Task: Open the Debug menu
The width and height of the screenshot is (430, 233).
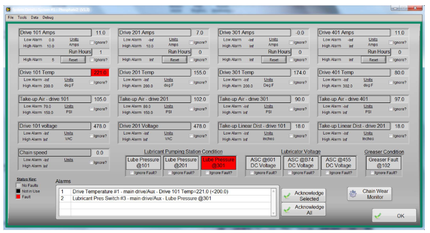Action: coord(48,17)
